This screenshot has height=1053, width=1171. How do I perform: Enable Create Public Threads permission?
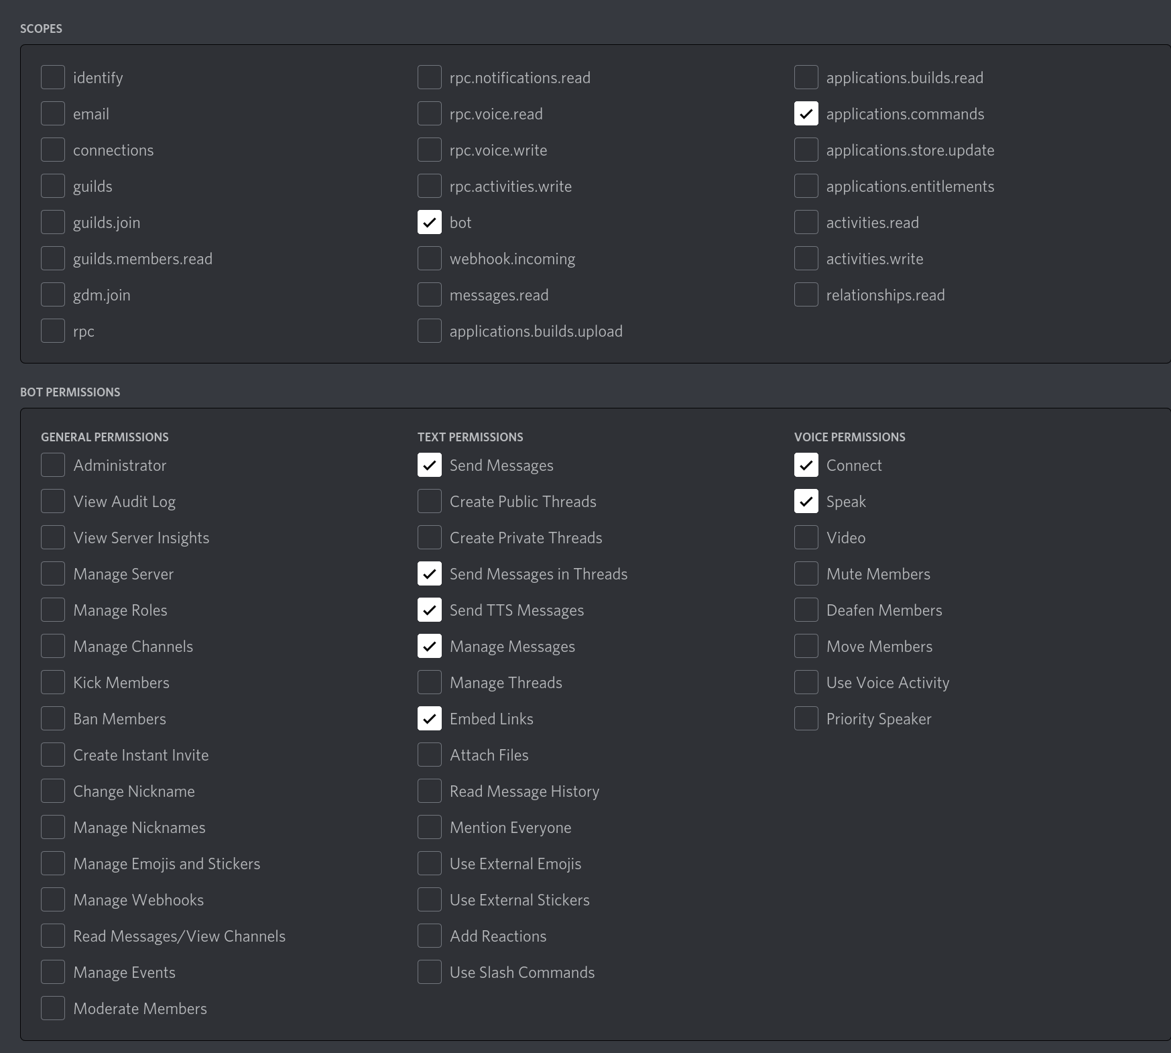click(x=430, y=501)
